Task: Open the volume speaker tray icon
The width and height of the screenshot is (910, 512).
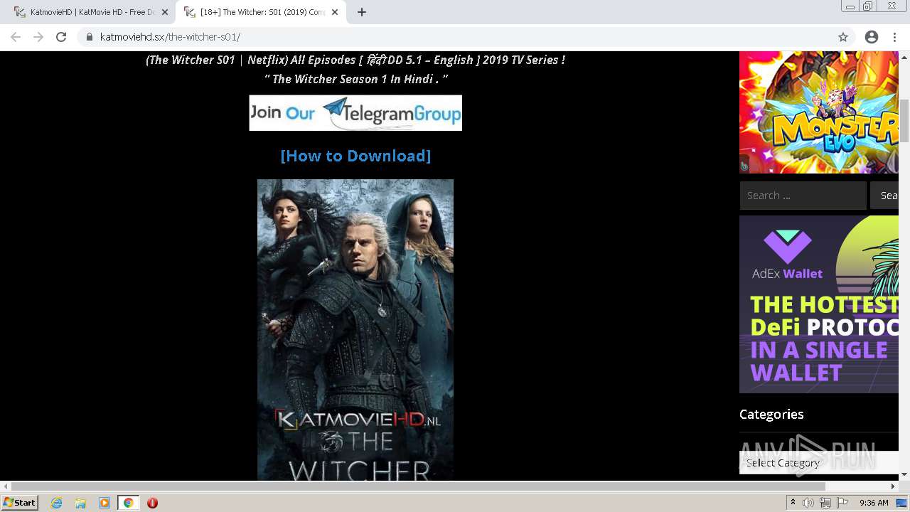Action: click(x=808, y=503)
